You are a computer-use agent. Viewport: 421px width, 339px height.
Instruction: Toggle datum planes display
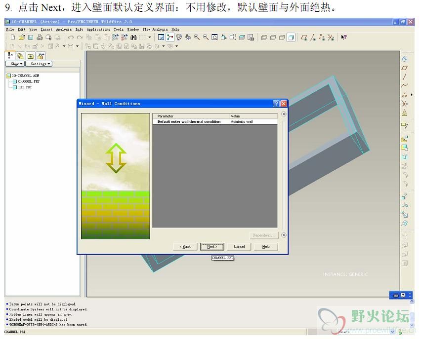pyautogui.click(x=304, y=38)
